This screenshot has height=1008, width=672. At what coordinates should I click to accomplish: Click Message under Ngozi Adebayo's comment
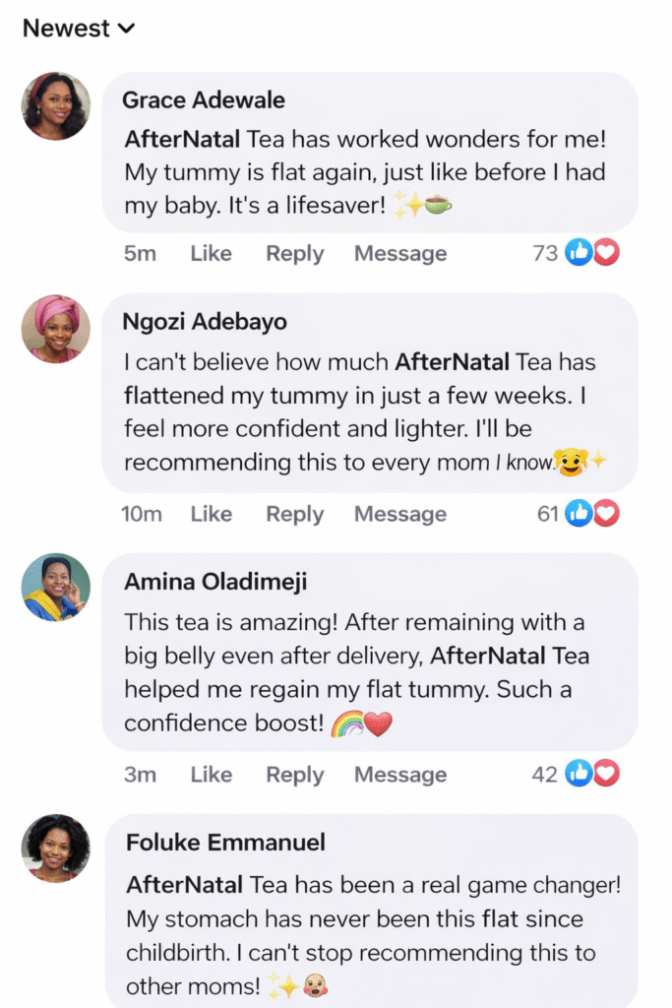click(x=399, y=514)
